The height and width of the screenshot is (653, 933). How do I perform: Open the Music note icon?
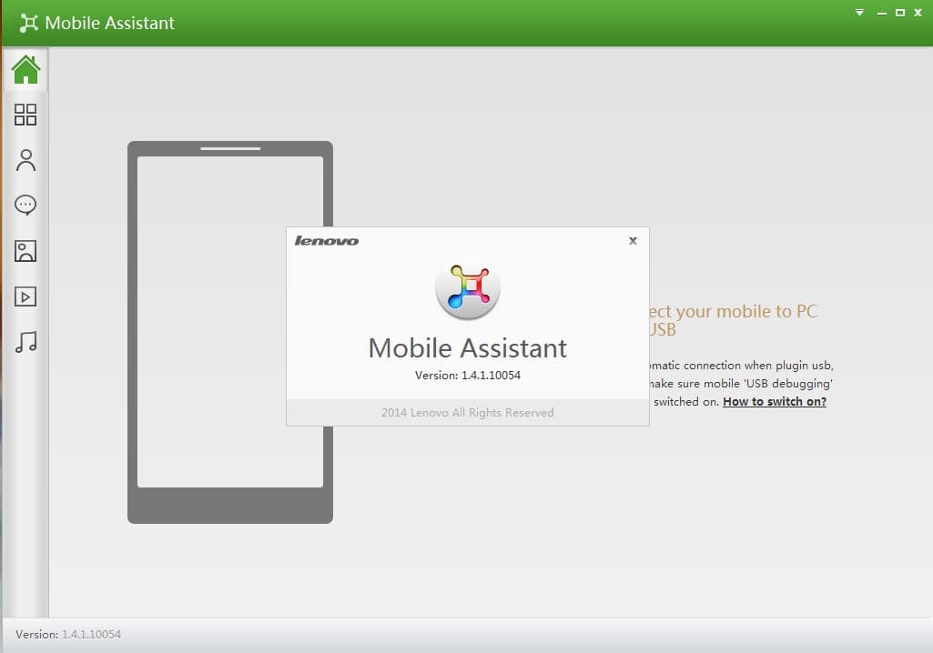[25, 342]
